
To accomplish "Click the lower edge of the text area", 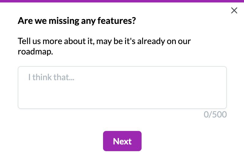I will [x=122, y=108].
